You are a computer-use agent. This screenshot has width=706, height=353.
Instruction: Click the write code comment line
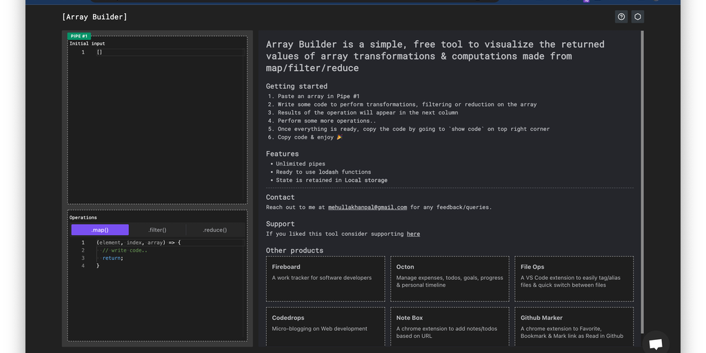point(125,250)
